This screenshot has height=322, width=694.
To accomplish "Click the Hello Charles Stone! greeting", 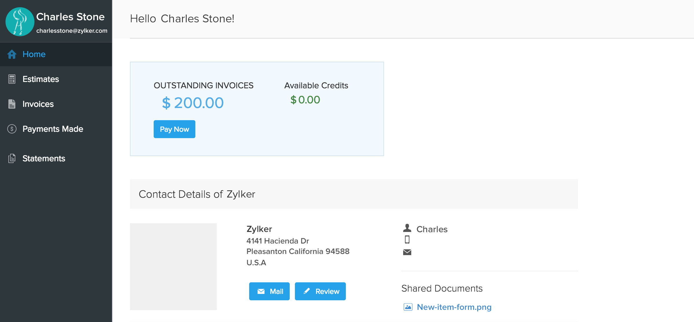I will (x=182, y=19).
